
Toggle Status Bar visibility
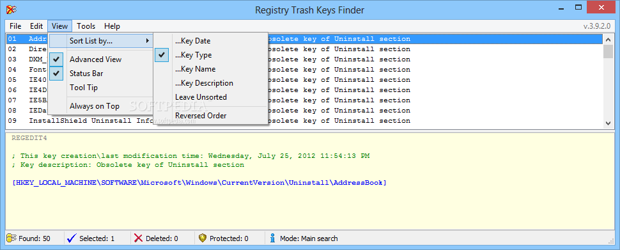[x=101, y=73]
